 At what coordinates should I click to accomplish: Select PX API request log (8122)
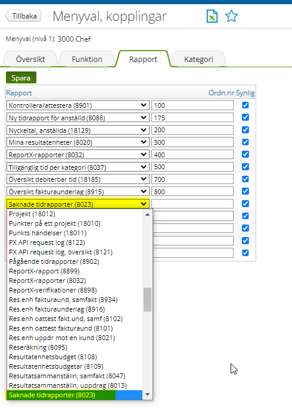pyautogui.click(x=74, y=242)
